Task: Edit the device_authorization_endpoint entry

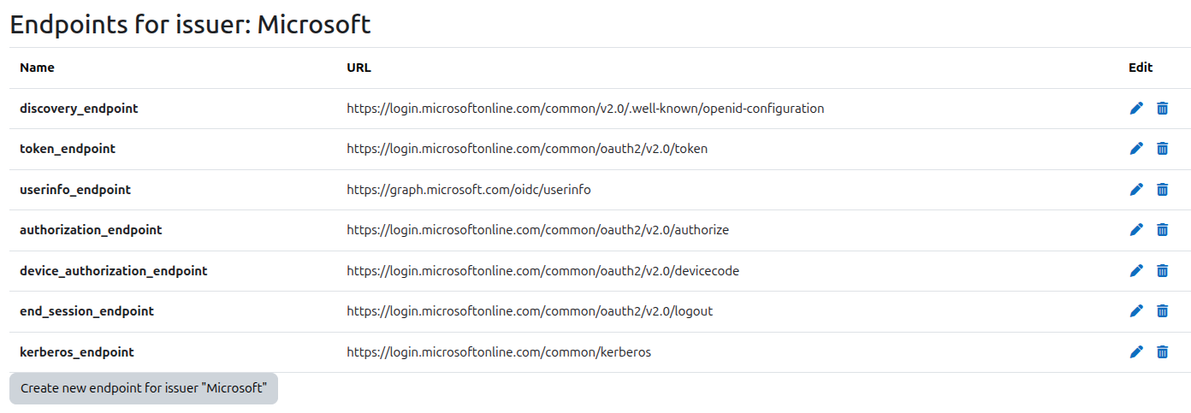Action: [x=1136, y=270]
